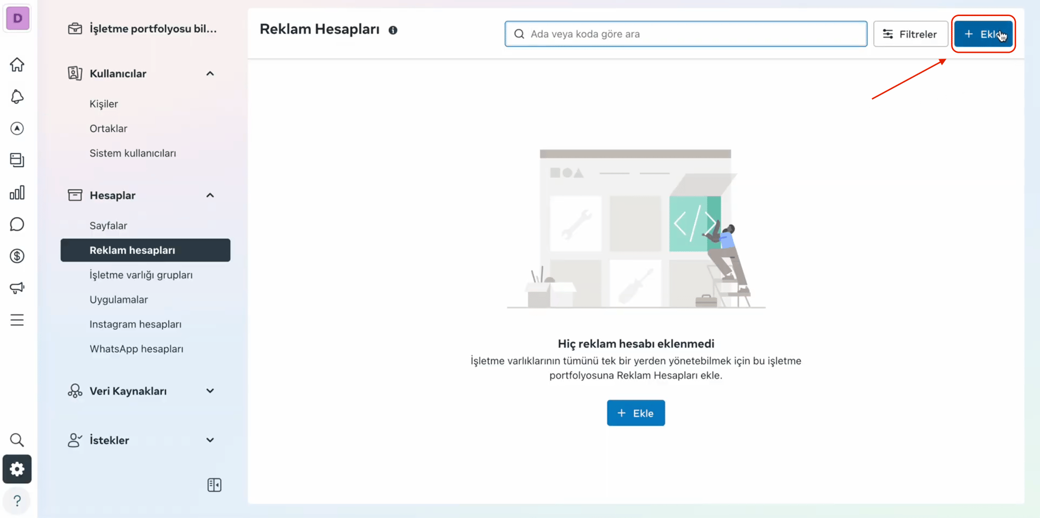Viewport: 1040px width, 518px height.
Task: Open All tools from the hamburger icon
Action: tap(17, 320)
